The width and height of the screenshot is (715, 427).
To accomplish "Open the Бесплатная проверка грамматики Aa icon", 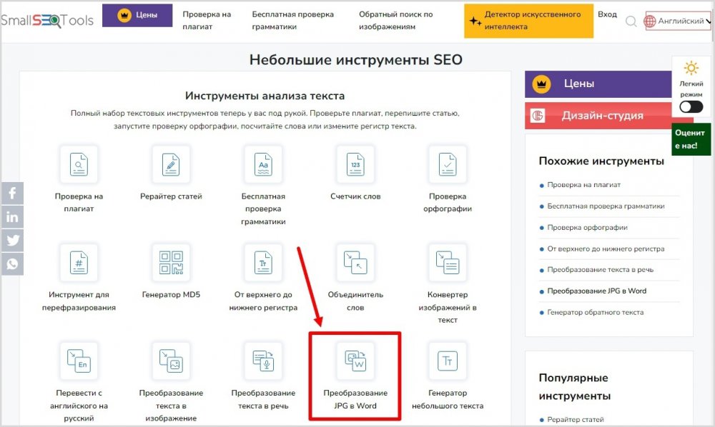I will click(263, 164).
